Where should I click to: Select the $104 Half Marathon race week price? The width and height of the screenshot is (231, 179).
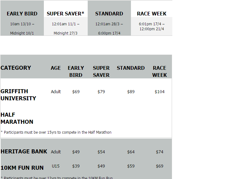tap(160, 92)
